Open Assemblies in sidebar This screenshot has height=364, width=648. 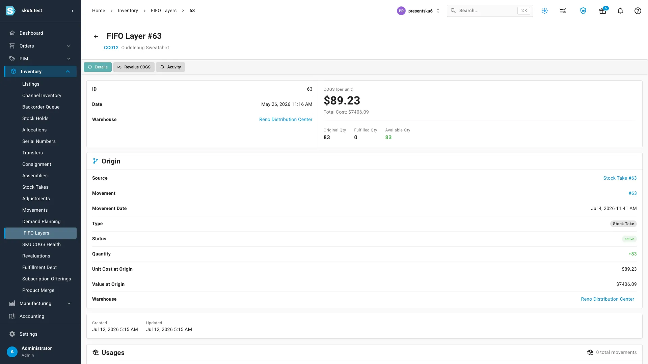[x=35, y=176]
